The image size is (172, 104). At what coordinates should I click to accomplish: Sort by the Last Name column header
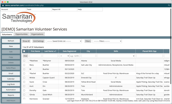(50, 51)
